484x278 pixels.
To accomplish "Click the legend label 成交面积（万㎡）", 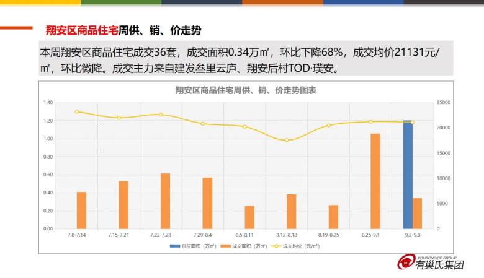I will point(249,246).
